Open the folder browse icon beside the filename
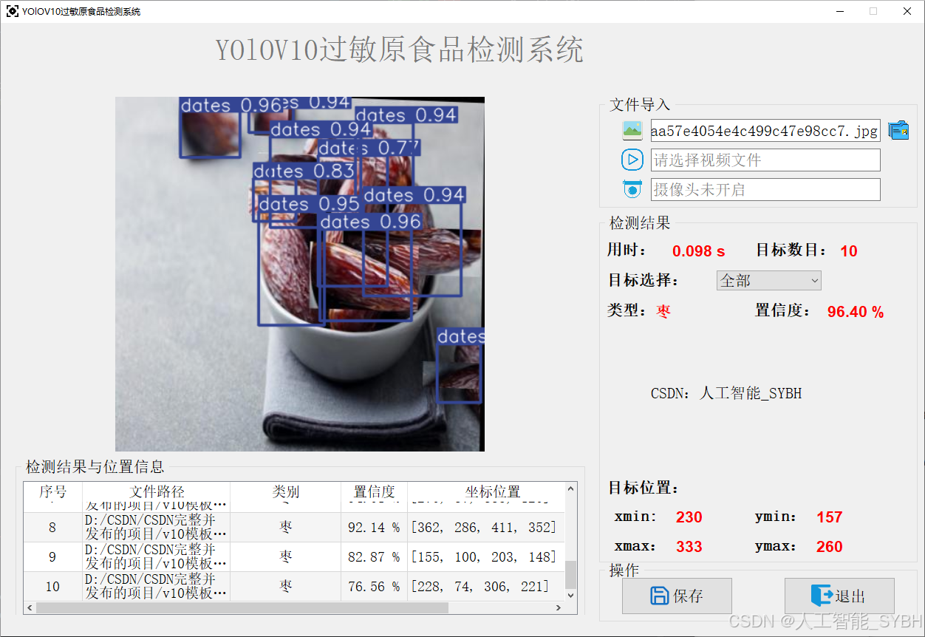The image size is (925, 637). pyautogui.click(x=898, y=130)
